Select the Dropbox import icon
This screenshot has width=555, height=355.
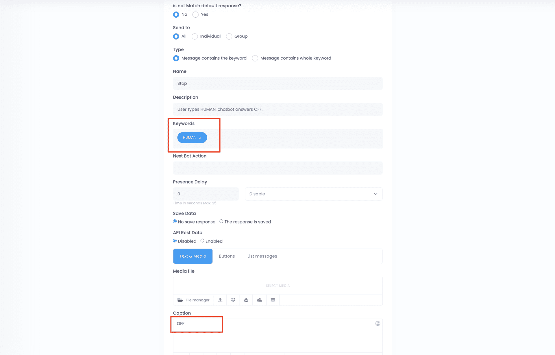(233, 300)
